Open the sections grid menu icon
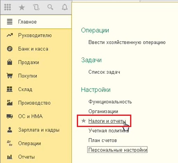Viewport: 178px width, 163px height. tap(7, 7)
